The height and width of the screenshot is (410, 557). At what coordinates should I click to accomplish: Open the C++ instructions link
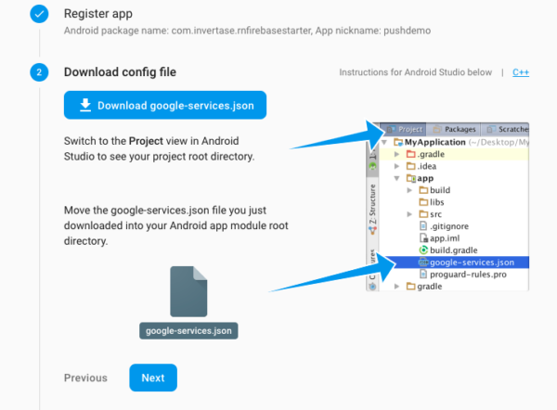(x=521, y=72)
